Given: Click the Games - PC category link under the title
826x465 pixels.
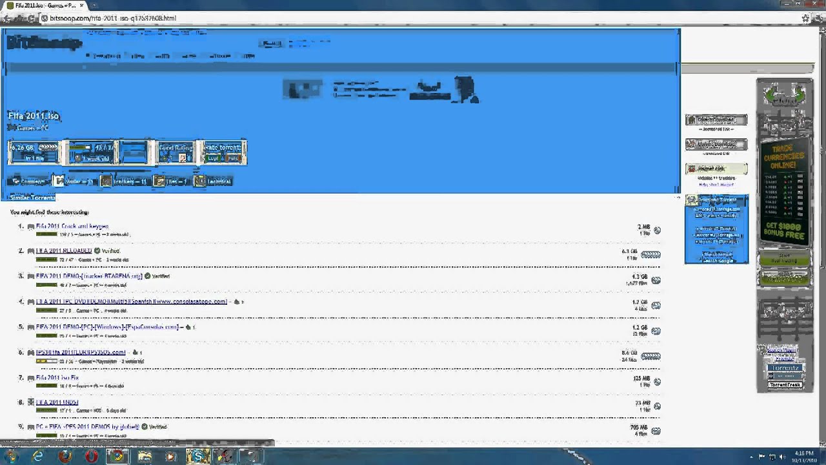Looking at the screenshot, I should (x=32, y=128).
